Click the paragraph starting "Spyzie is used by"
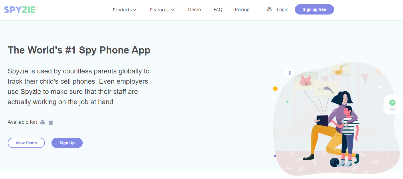403x179 pixels. pyautogui.click(x=79, y=86)
